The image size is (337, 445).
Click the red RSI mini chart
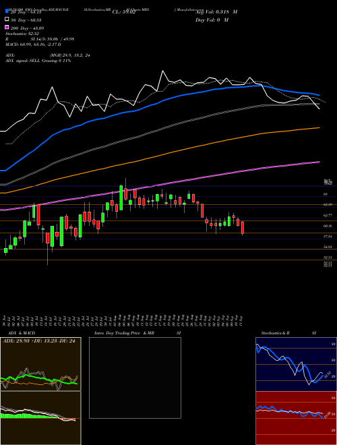296,418
